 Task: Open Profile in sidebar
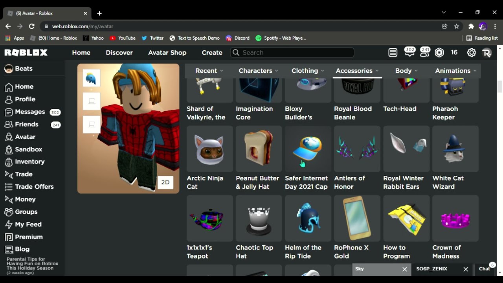pyautogui.click(x=20, y=99)
